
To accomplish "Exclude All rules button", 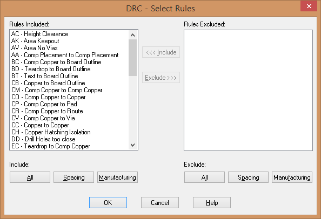I will (204, 177).
